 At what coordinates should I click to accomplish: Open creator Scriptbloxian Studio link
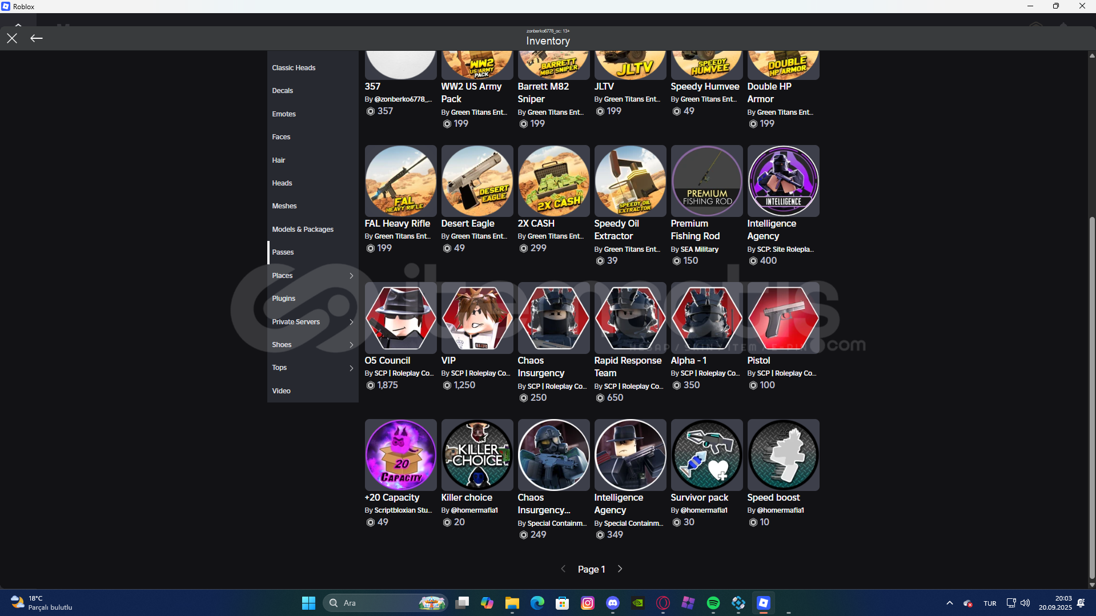pyautogui.click(x=403, y=510)
